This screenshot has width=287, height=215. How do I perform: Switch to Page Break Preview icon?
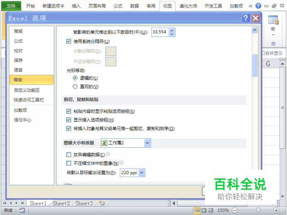coord(211,210)
